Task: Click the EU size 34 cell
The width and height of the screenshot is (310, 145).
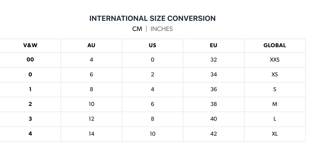Action: [213, 75]
